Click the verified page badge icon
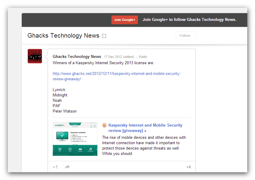 pos(104,36)
